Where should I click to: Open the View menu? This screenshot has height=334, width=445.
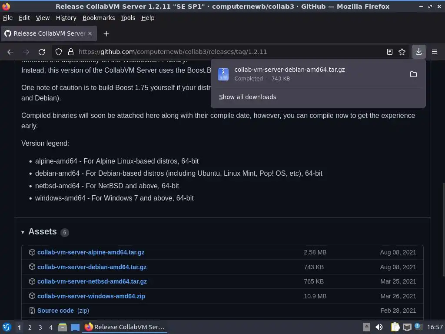coord(43,18)
